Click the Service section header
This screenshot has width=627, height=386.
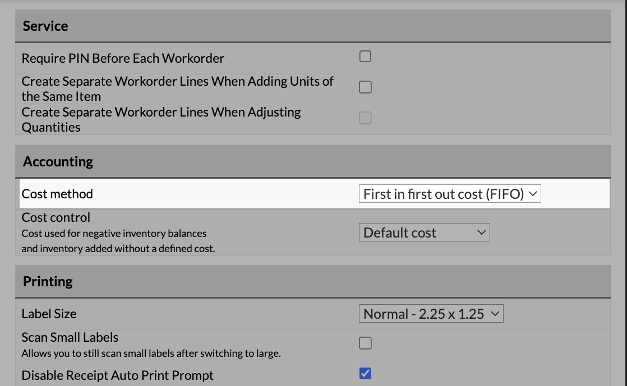pyautogui.click(x=45, y=26)
